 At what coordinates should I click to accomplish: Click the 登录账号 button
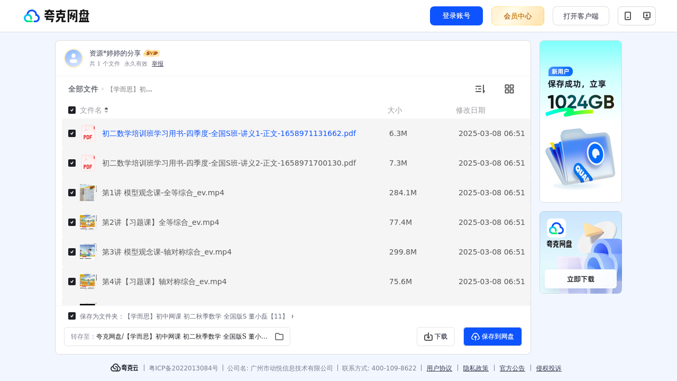[456, 16]
